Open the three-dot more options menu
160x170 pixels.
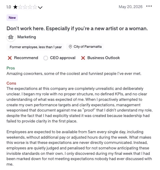coord(149,6)
